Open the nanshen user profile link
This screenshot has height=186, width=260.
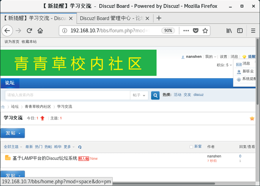tap(194, 57)
